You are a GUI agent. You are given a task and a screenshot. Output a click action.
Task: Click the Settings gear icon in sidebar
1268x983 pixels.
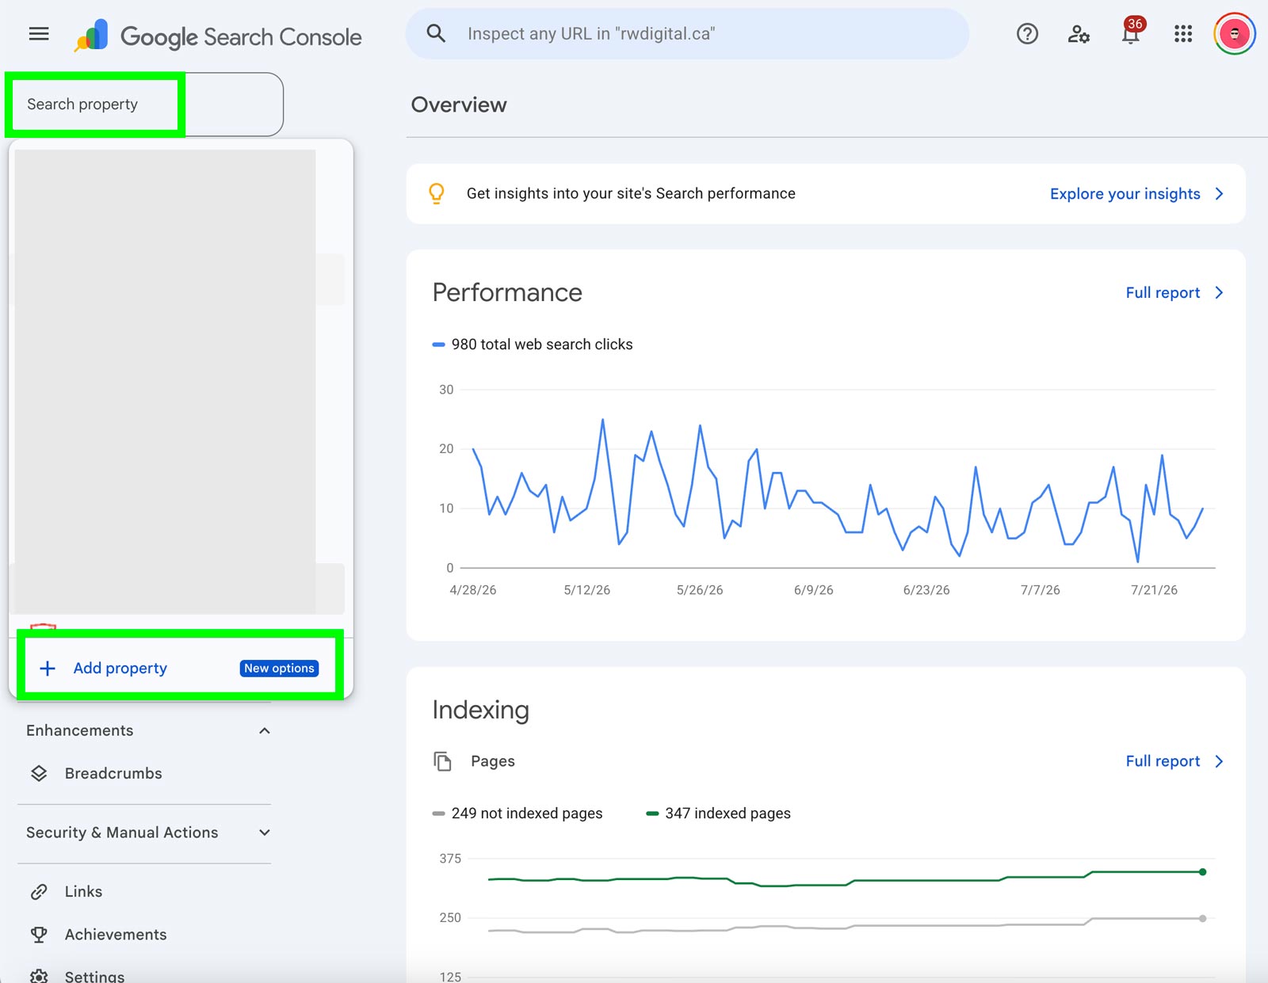tap(39, 976)
